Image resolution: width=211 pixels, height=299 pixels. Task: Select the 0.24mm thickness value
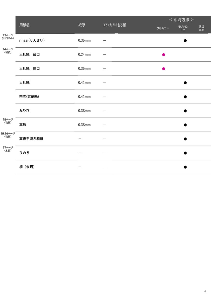click(x=84, y=55)
